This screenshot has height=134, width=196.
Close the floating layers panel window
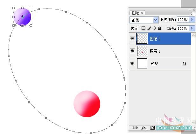coord(194,10)
